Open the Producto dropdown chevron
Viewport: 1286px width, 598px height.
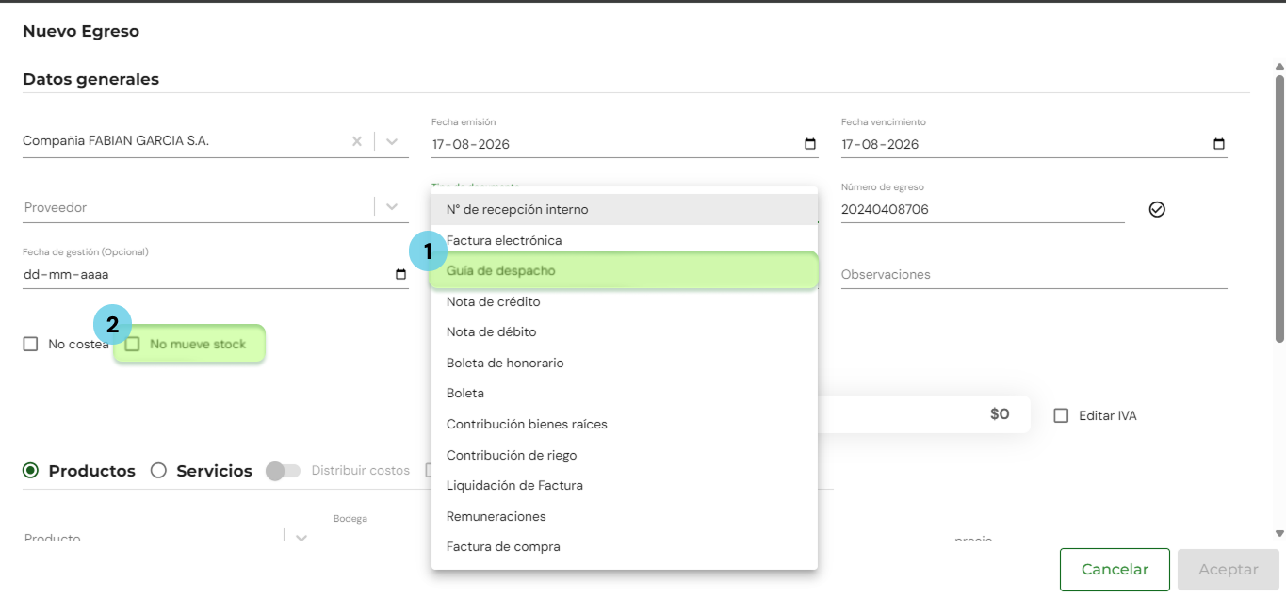click(301, 538)
